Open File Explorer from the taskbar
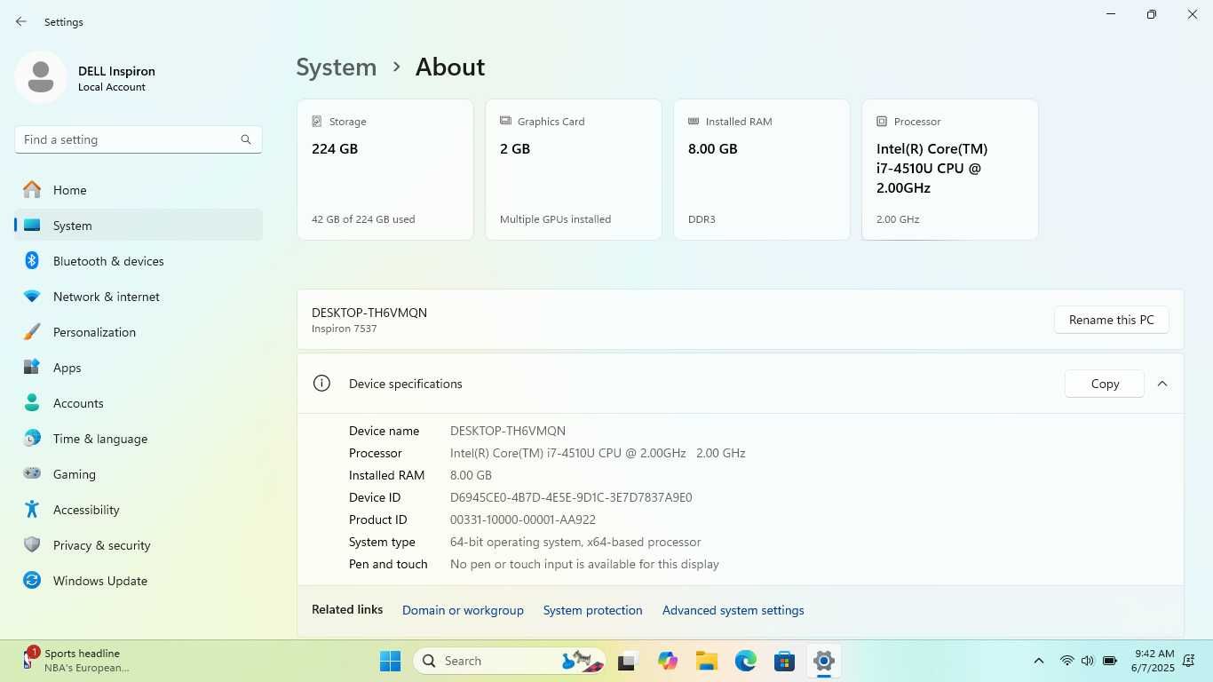Screen dimensions: 1213x682 click(x=706, y=661)
